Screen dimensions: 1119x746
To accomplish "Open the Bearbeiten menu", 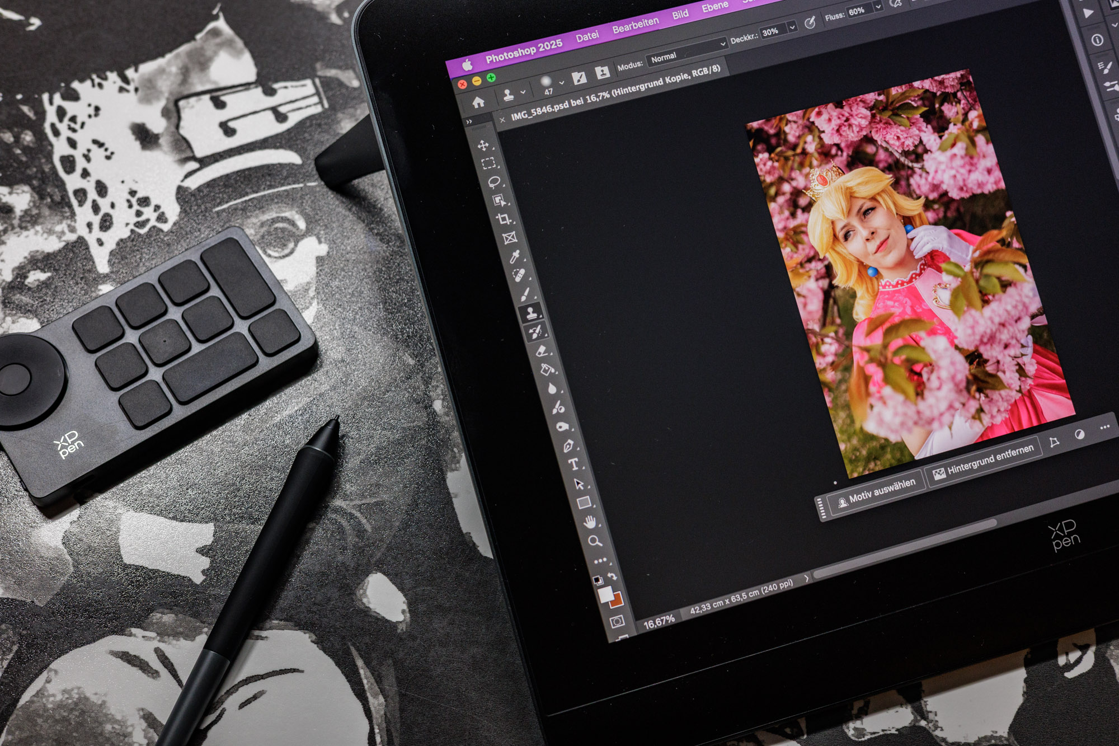I will [636, 25].
